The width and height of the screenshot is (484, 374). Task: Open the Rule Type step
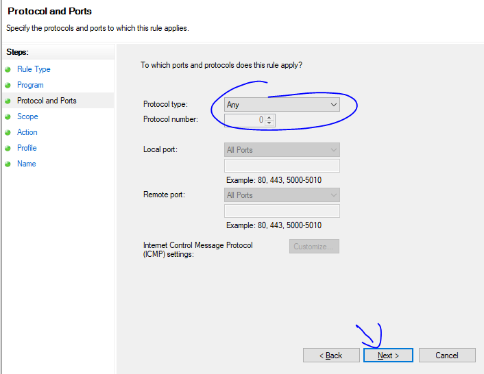pos(34,69)
